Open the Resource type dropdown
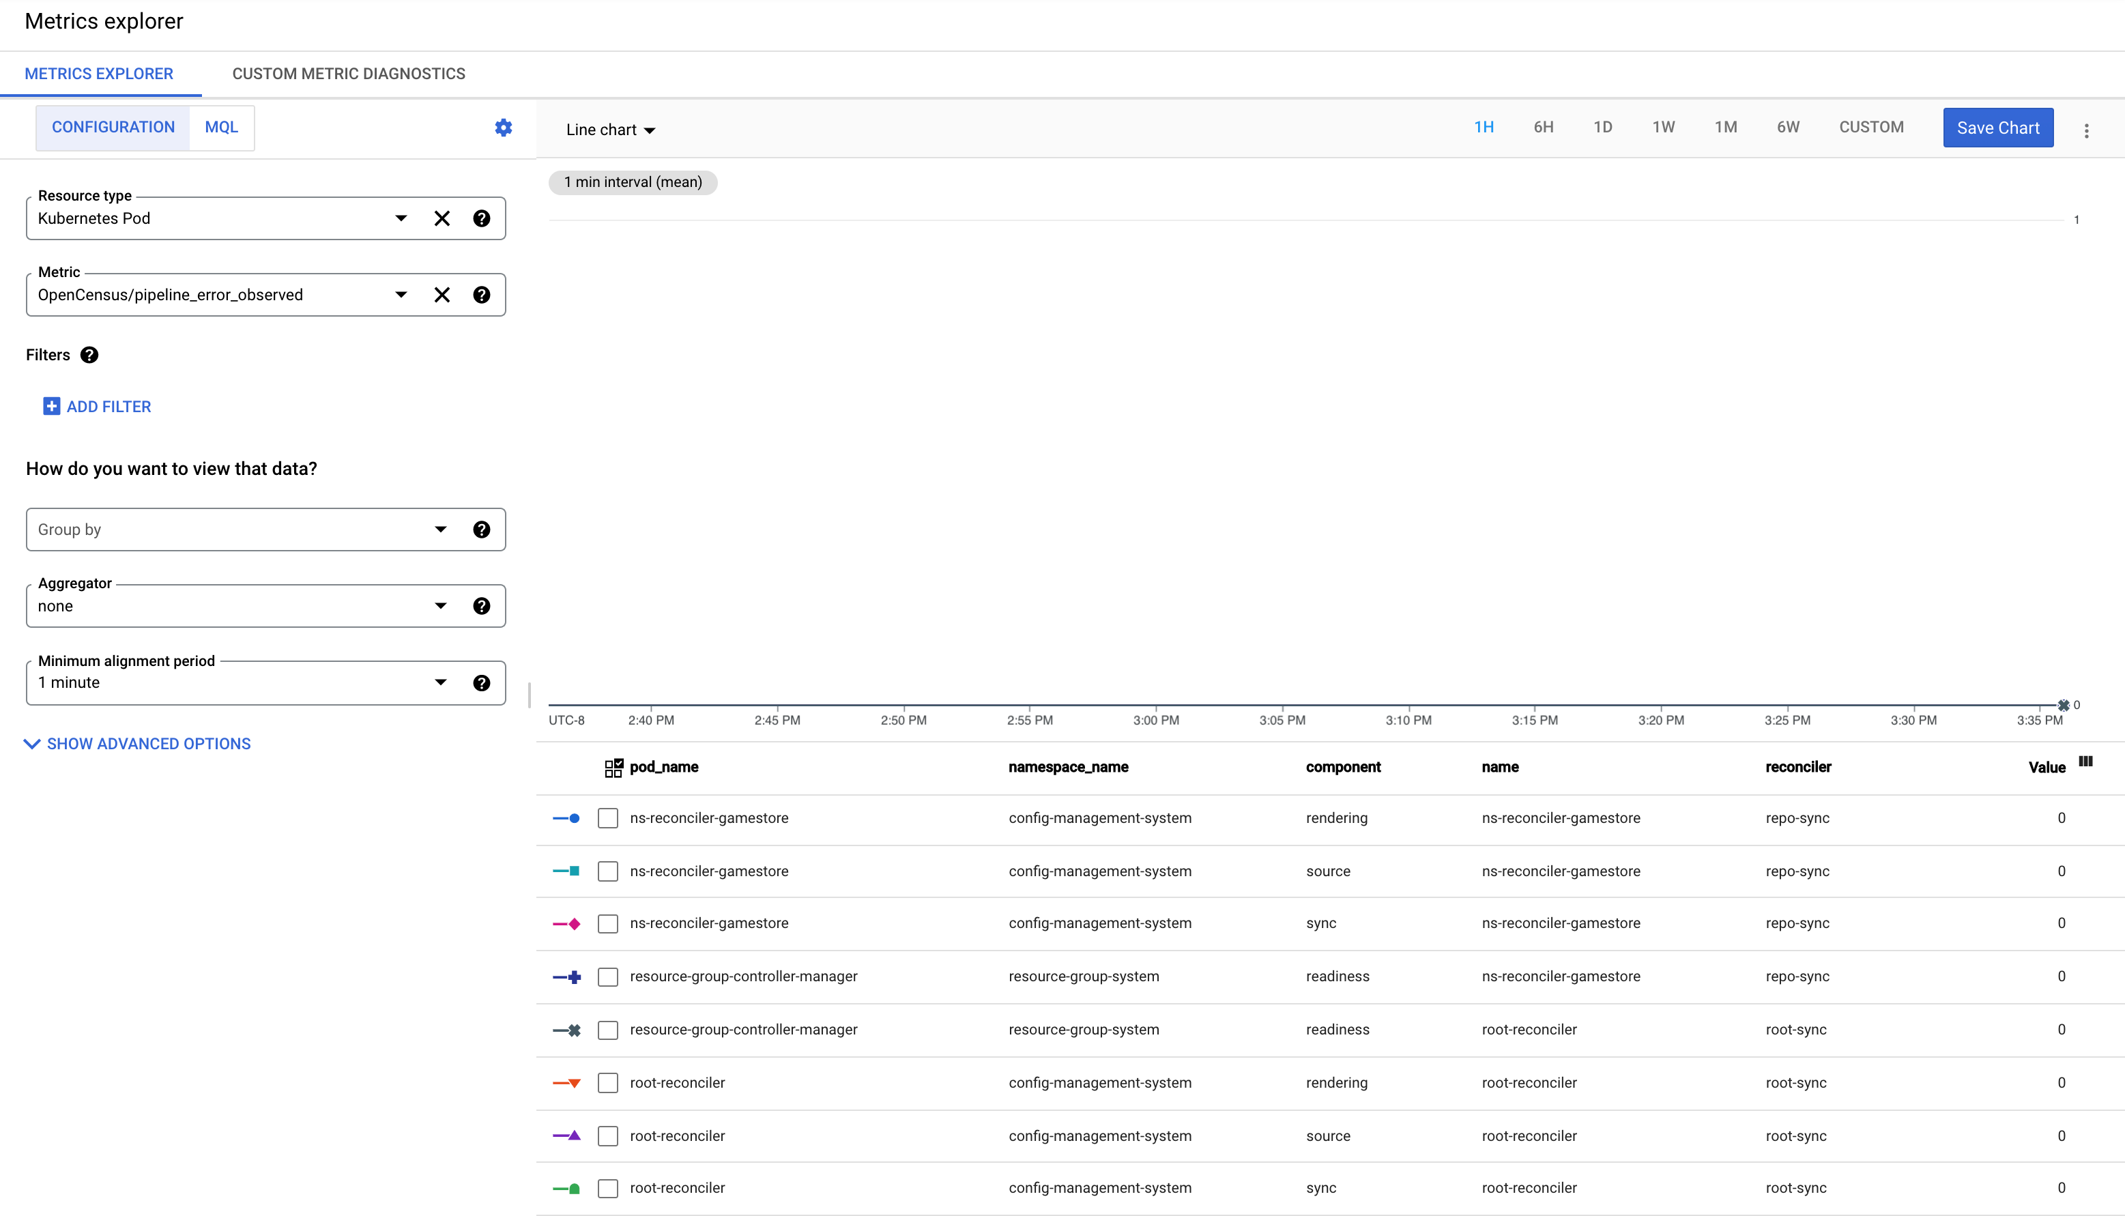This screenshot has width=2125, height=1216. point(400,218)
